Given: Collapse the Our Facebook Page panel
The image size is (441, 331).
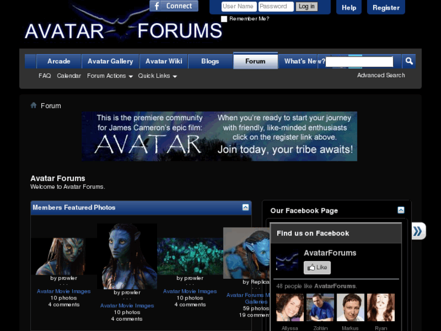Looking at the screenshot, I should [x=401, y=210].
